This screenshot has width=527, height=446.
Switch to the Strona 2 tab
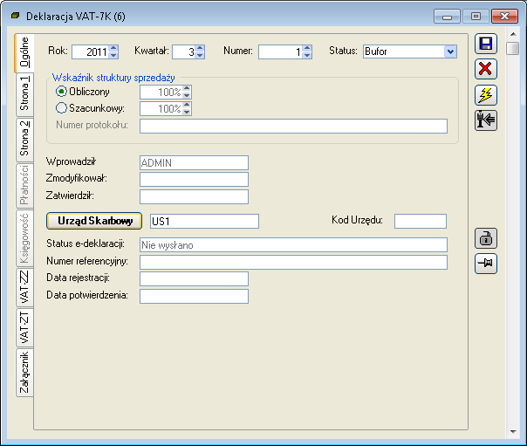[25, 140]
